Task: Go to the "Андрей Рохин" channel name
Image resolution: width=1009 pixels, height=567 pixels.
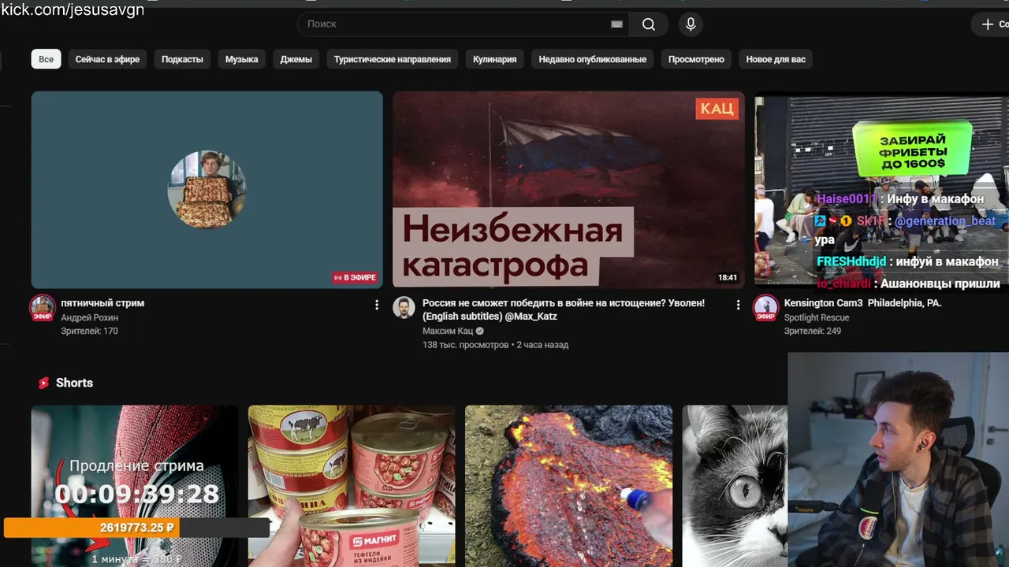Action: [89, 317]
